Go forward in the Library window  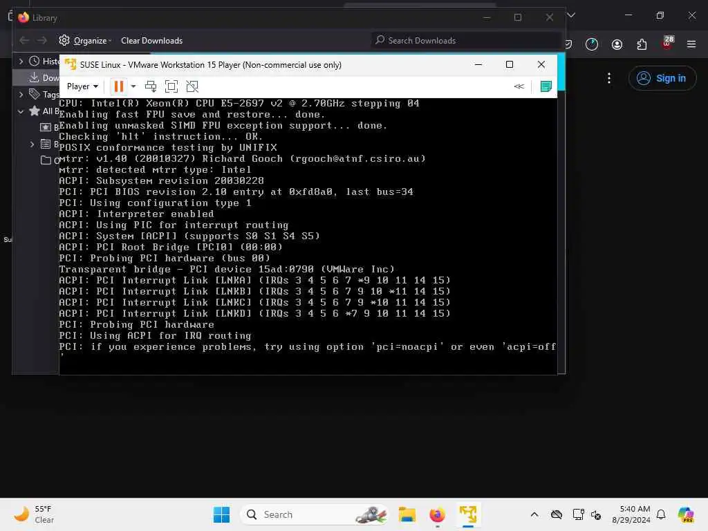(x=42, y=41)
